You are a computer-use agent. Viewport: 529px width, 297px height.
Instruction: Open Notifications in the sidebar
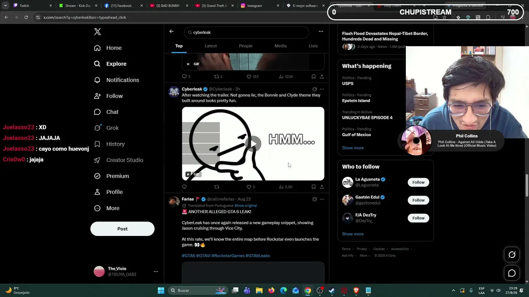(117, 80)
